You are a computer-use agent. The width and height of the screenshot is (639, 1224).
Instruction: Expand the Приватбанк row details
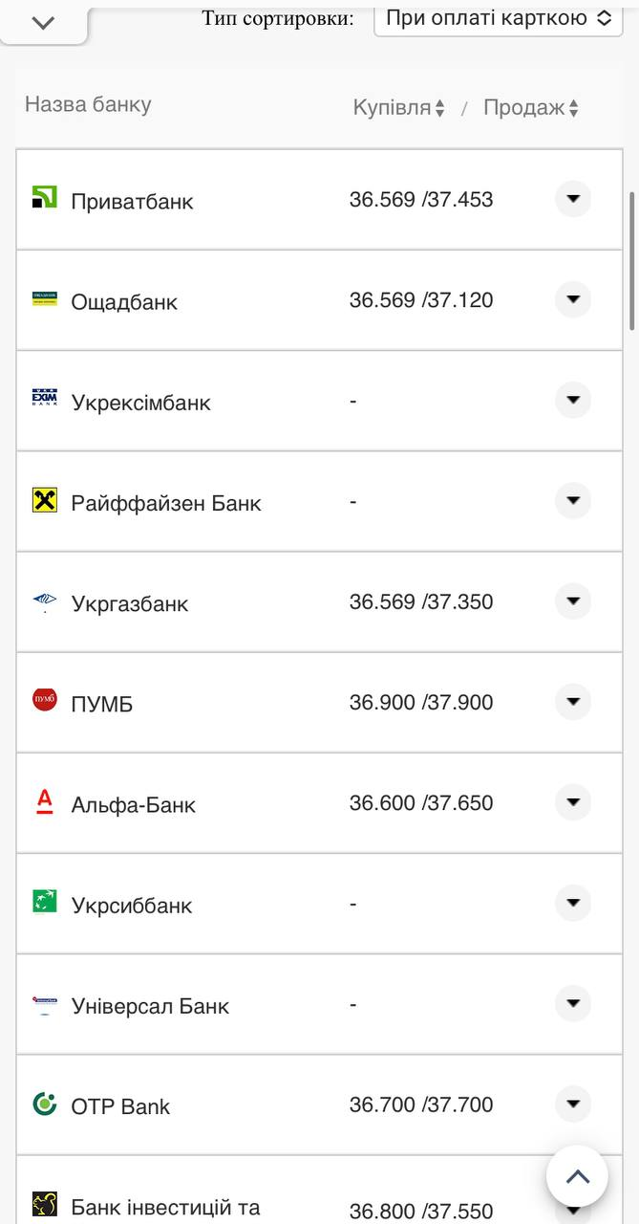[x=573, y=199]
